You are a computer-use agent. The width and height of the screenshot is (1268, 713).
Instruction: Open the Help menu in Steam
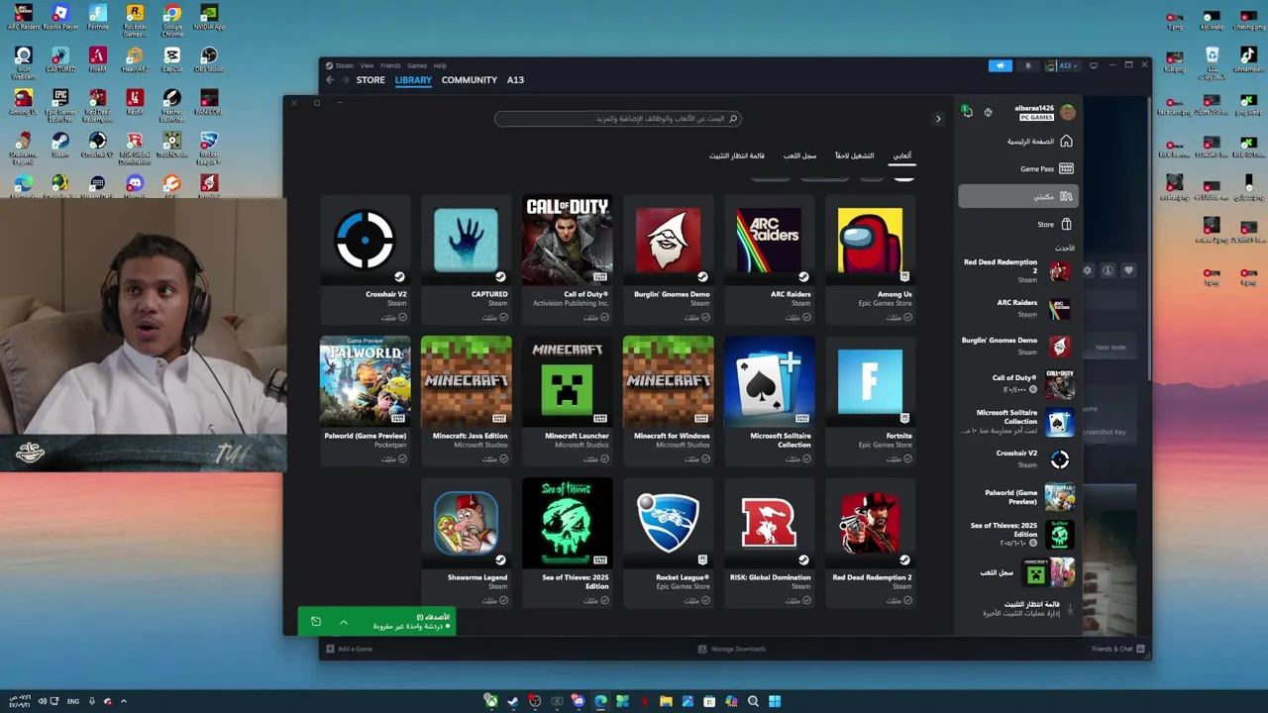pos(440,65)
